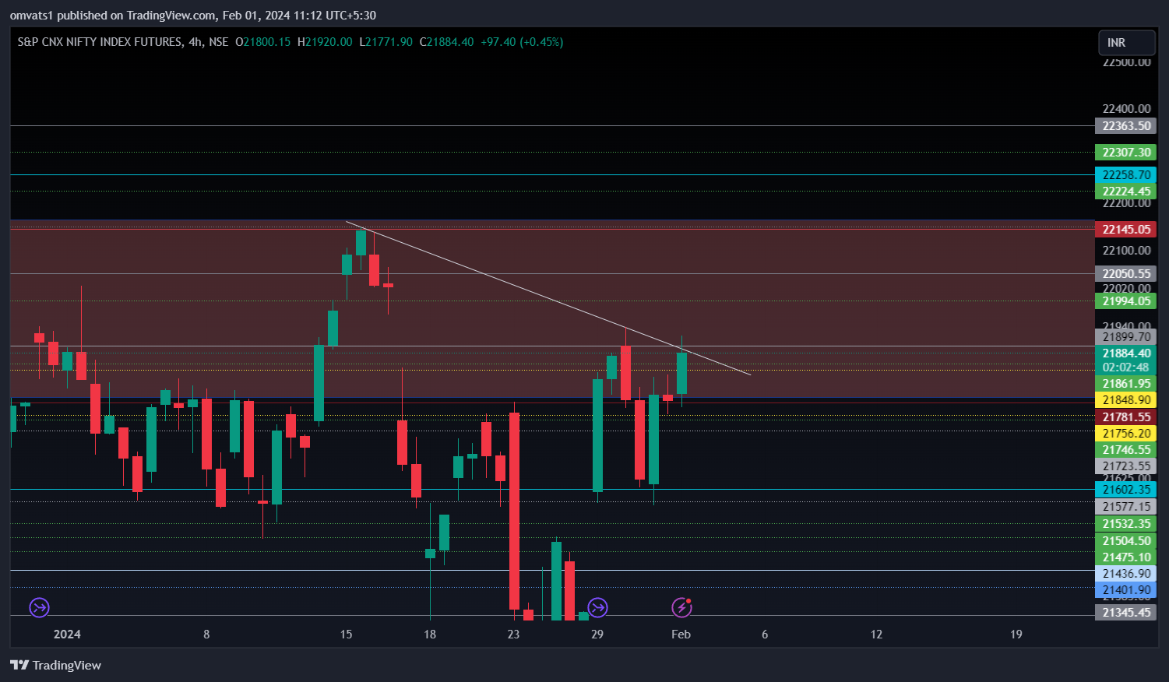
Task: Click the change value +97.40 (+0.45%)
Action: point(522,42)
